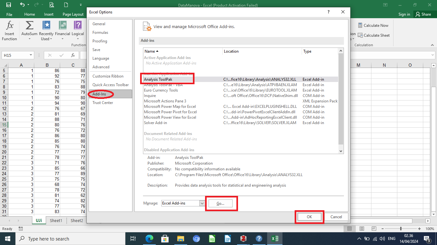Click the Insert Function fx icon
The image size is (437, 245).
pyautogui.click(x=10, y=26)
